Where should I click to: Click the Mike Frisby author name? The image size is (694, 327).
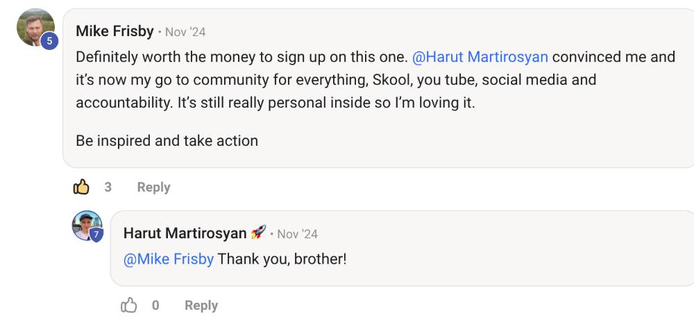coord(115,31)
